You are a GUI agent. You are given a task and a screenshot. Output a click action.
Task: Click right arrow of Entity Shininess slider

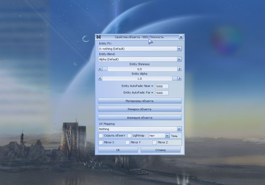pyautogui.click(x=180, y=69)
